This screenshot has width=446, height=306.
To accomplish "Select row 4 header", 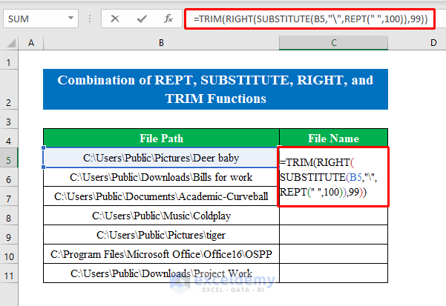I will click(9, 139).
